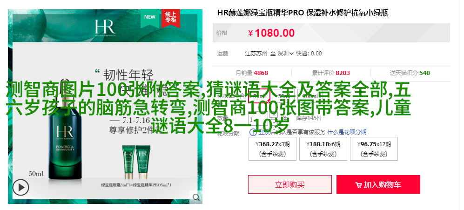Open the 深圳 destination city dropdown
The height and width of the screenshot is (210, 464).
coord(285,54)
